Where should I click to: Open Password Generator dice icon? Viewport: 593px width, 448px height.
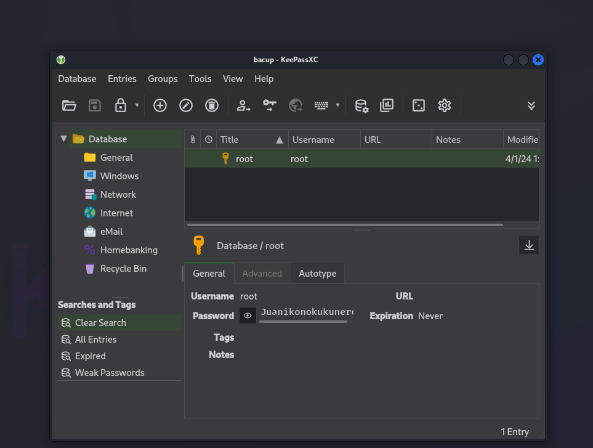419,105
